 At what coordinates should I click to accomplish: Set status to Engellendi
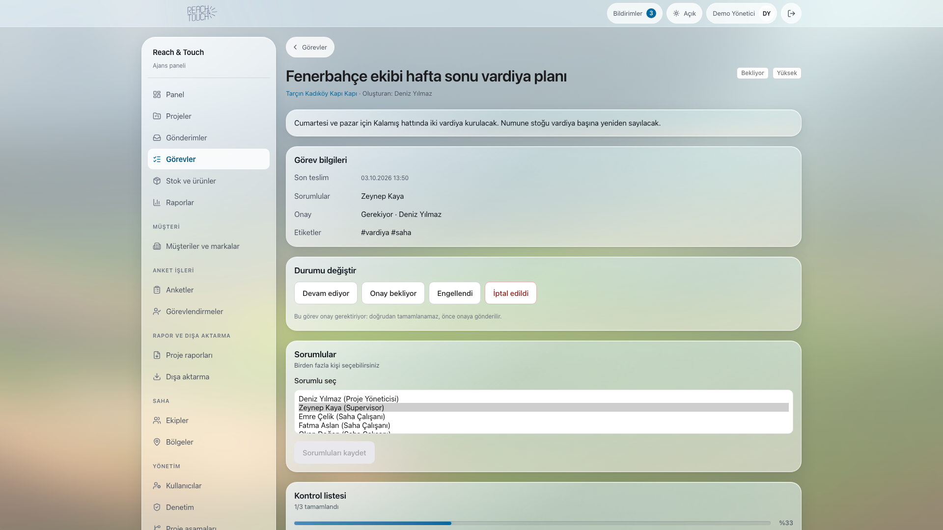pyautogui.click(x=455, y=293)
